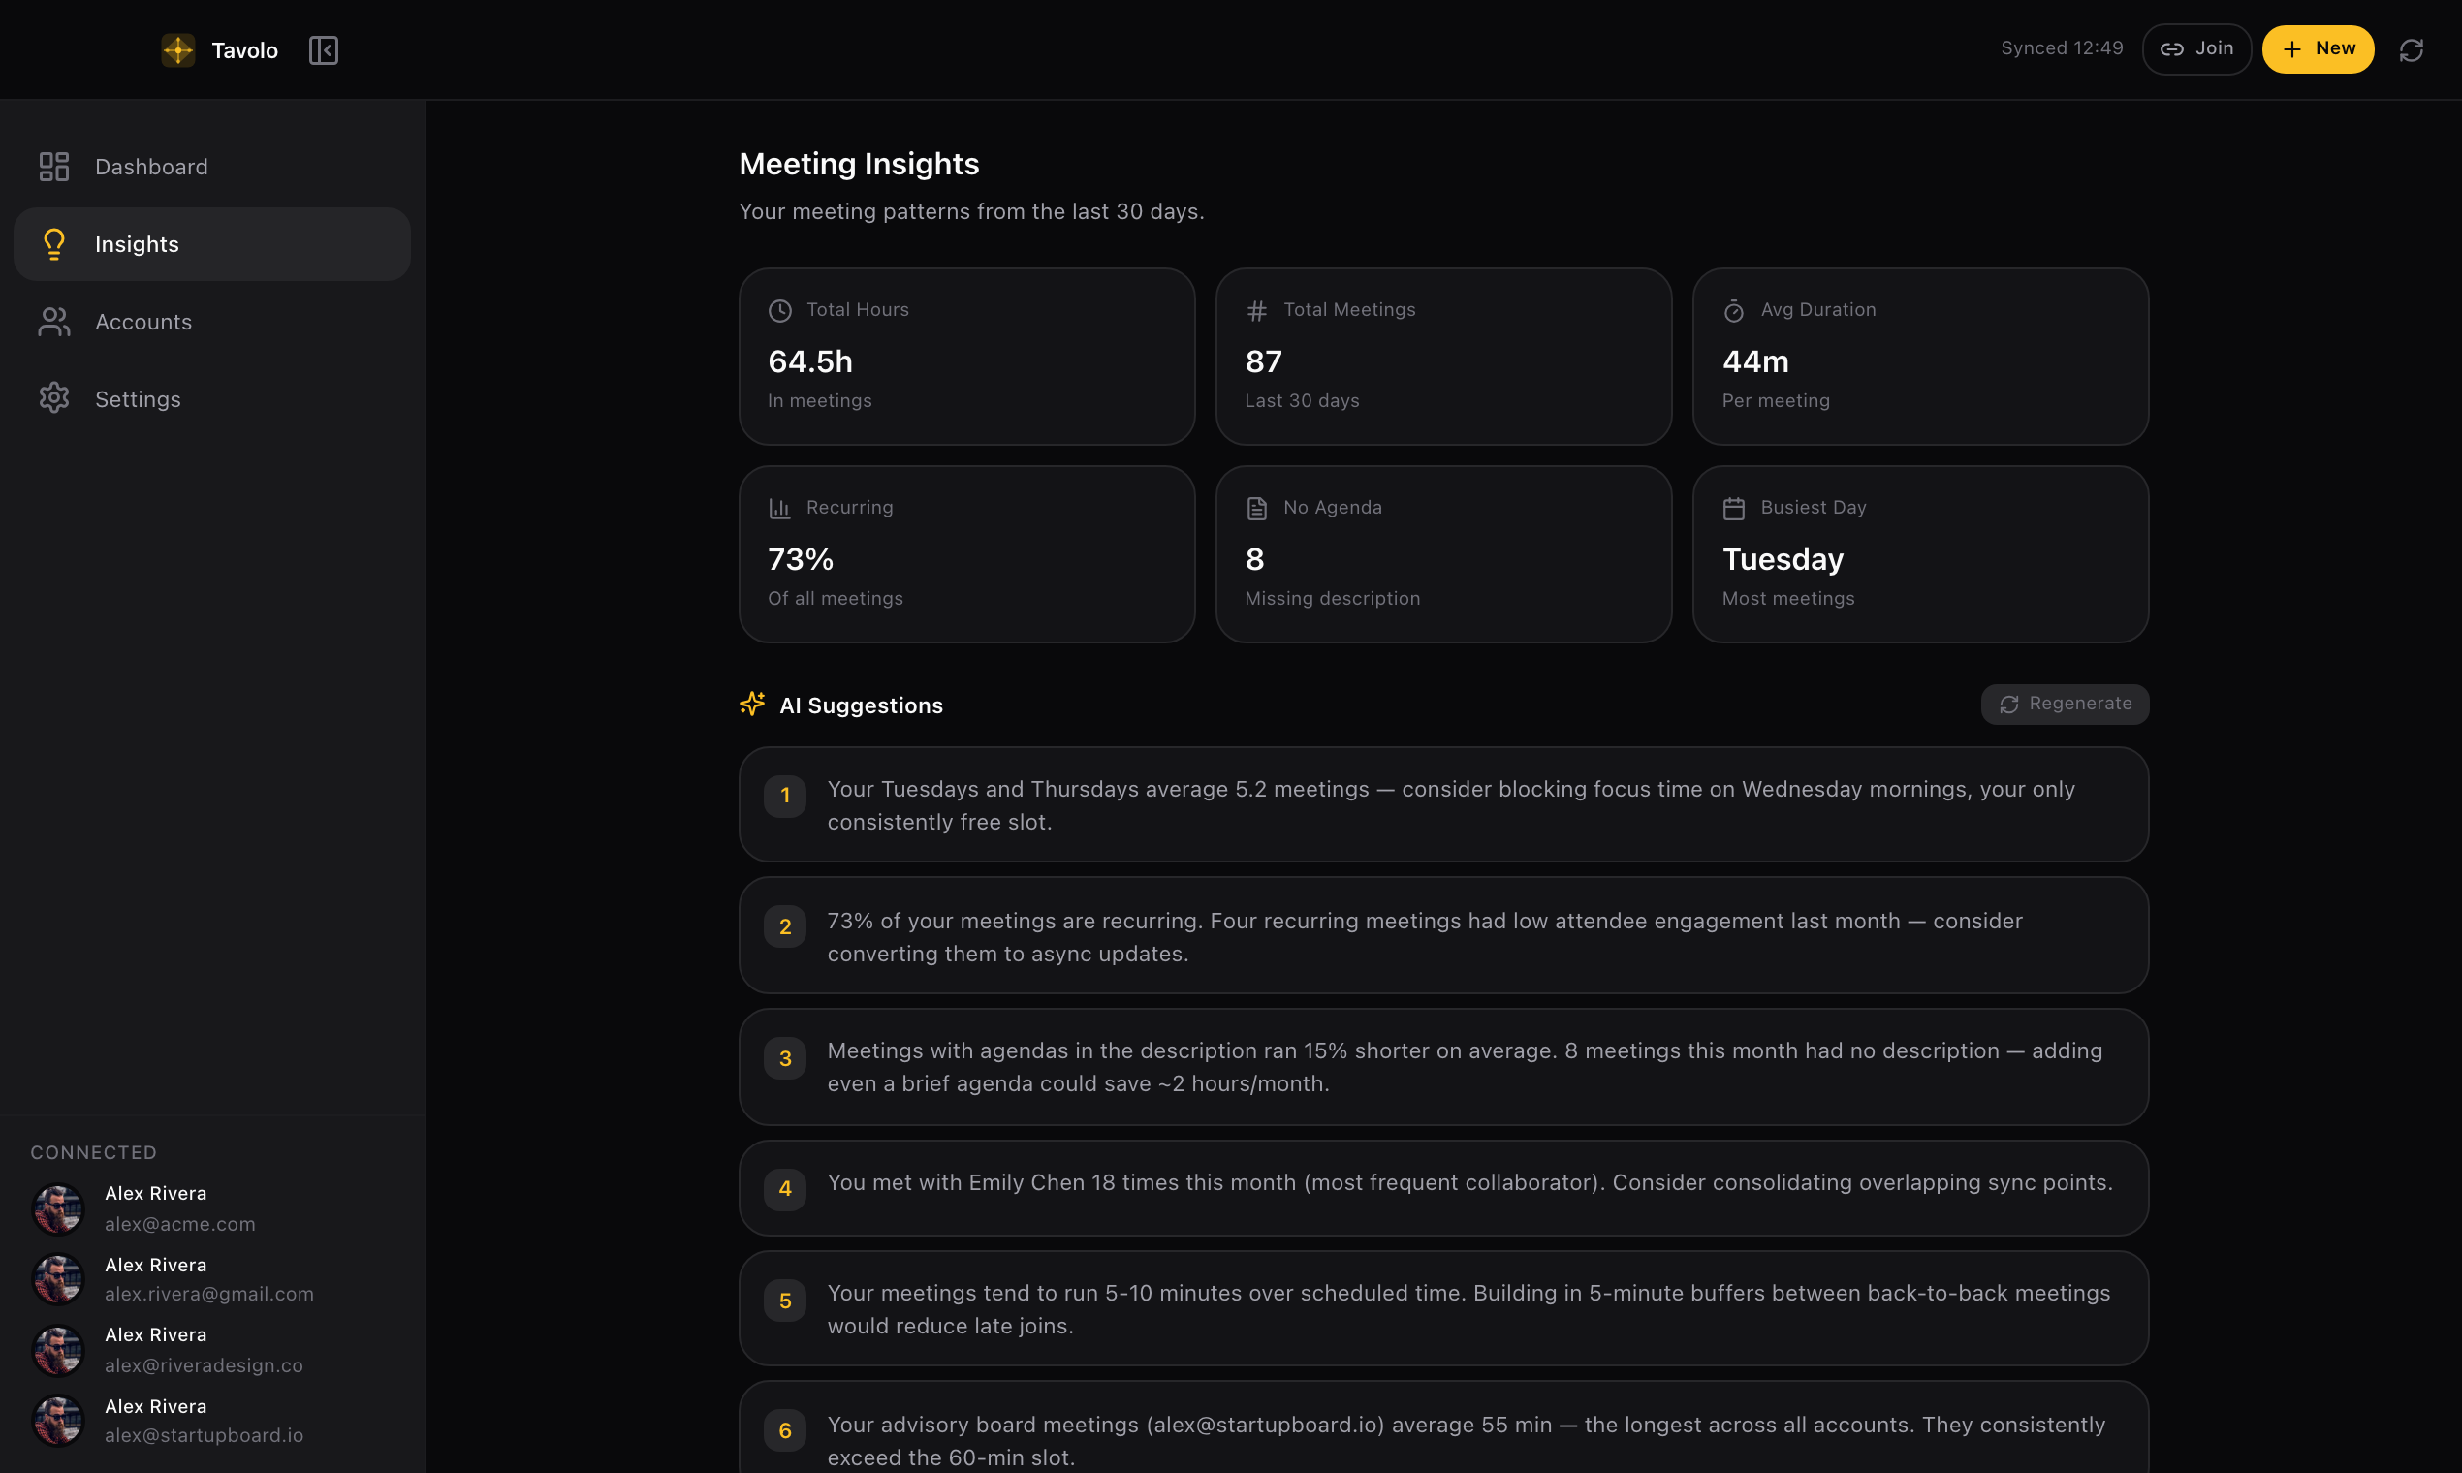Click the document icon on No Agenda card
Viewport: 2462px width, 1473px height.
point(1257,507)
